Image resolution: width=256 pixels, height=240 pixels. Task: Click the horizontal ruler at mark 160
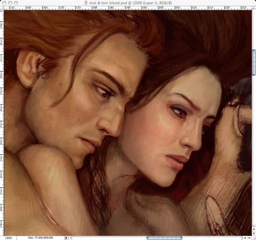tap(28, 8)
